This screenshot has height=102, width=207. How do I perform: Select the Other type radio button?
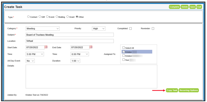(x=77, y=17)
